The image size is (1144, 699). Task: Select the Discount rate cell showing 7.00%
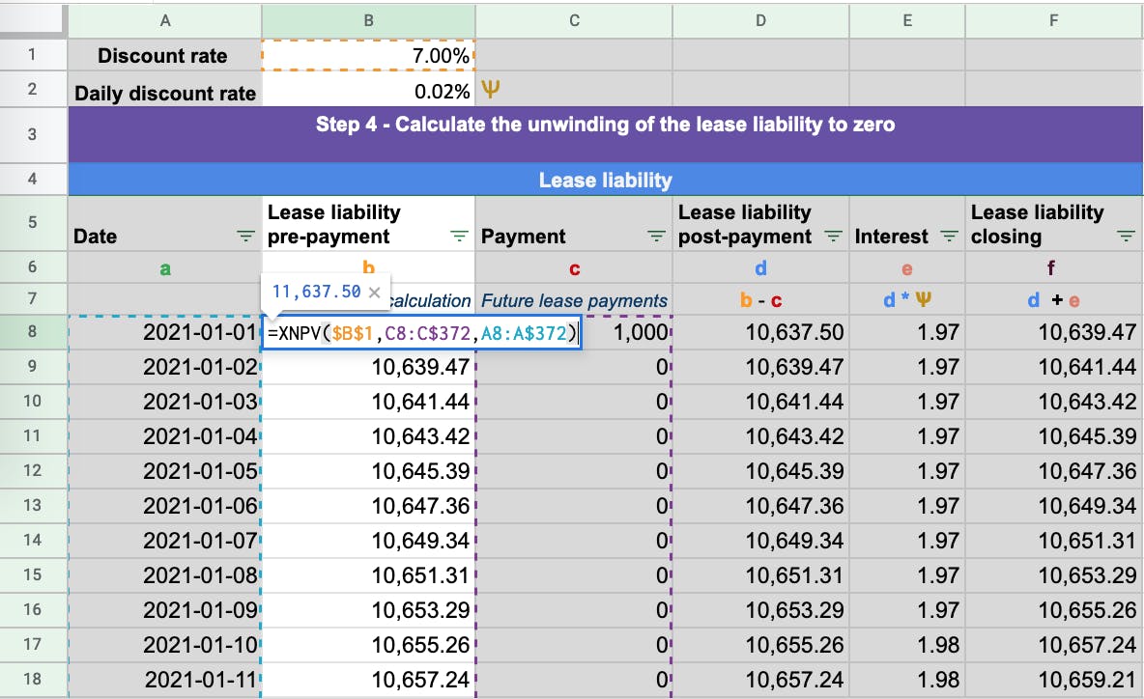coord(367,55)
